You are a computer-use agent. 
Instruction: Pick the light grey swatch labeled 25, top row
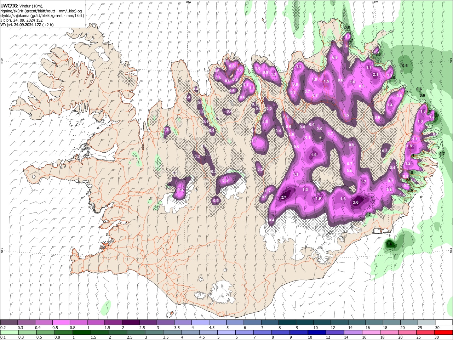(x=426, y=323)
